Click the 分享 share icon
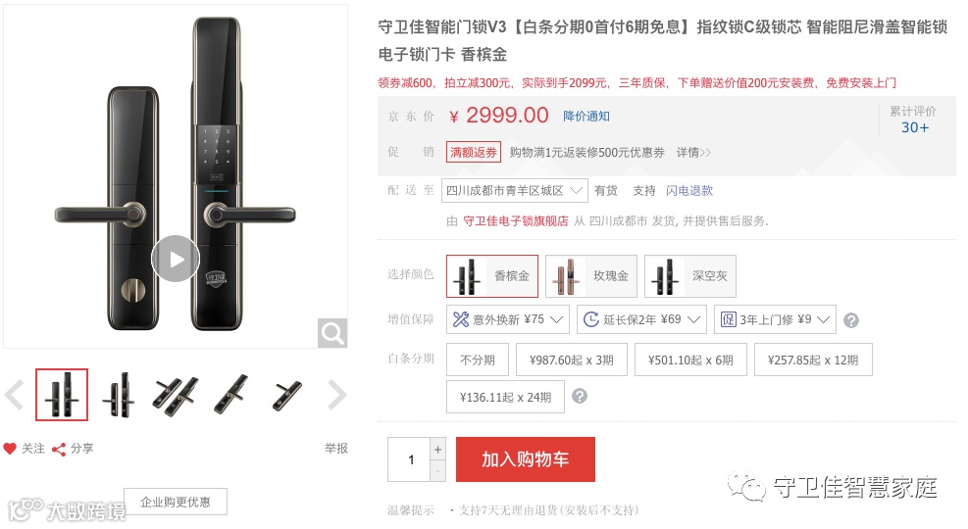This screenshot has height=529, width=968. (59, 450)
